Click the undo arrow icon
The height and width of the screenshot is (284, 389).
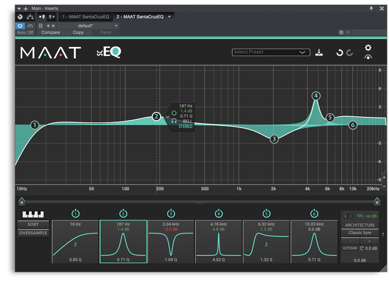(340, 53)
